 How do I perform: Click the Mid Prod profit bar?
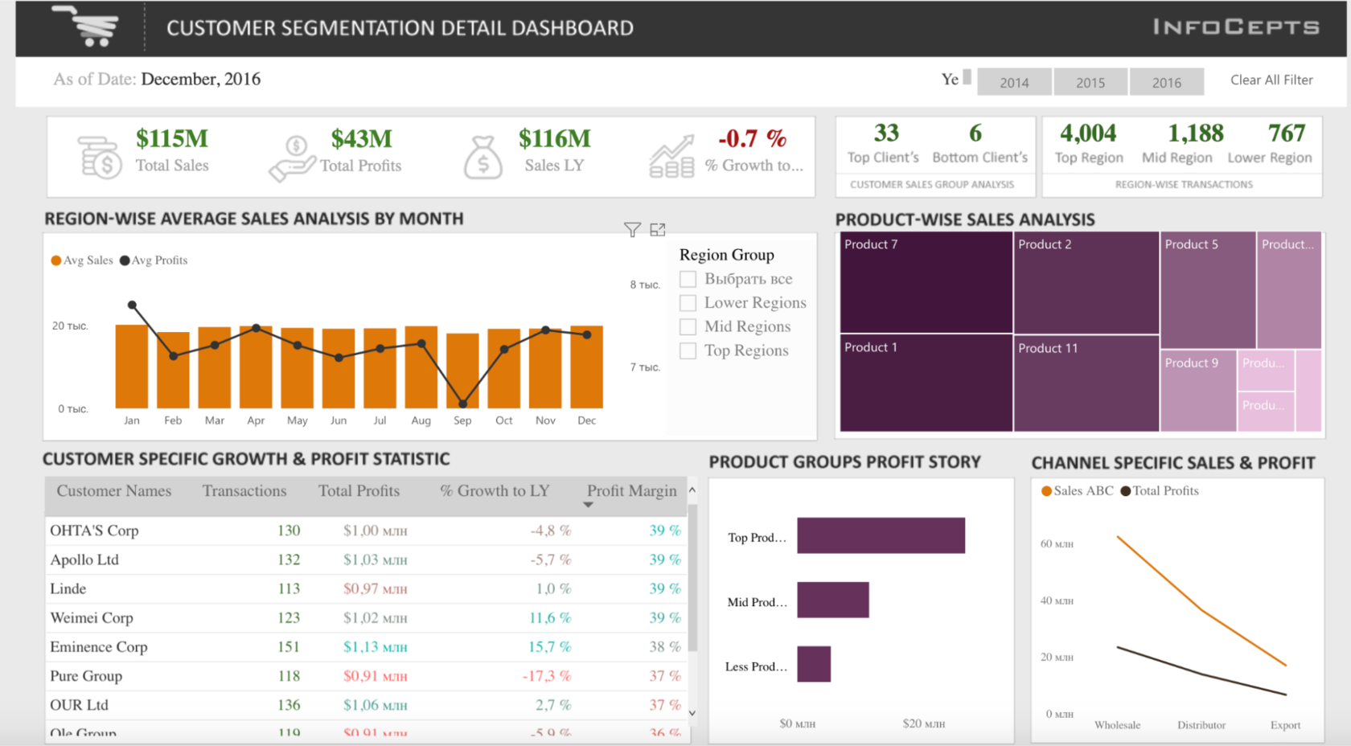pyautogui.click(x=833, y=600)
